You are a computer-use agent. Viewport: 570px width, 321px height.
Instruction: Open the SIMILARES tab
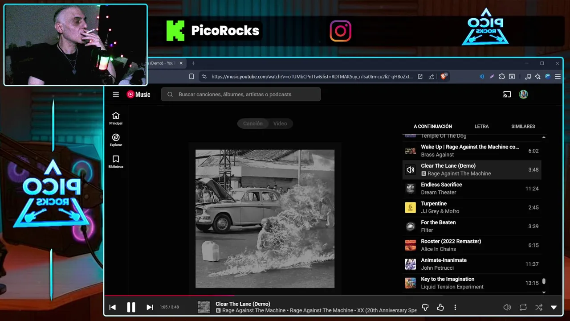[x=523, y=126]
